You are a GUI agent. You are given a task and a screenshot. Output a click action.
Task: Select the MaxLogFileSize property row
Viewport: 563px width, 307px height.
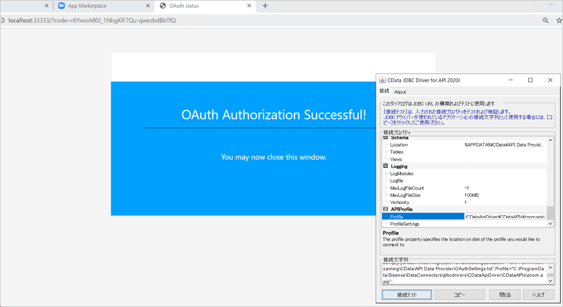pyautogui.click(x=465, y=195)
